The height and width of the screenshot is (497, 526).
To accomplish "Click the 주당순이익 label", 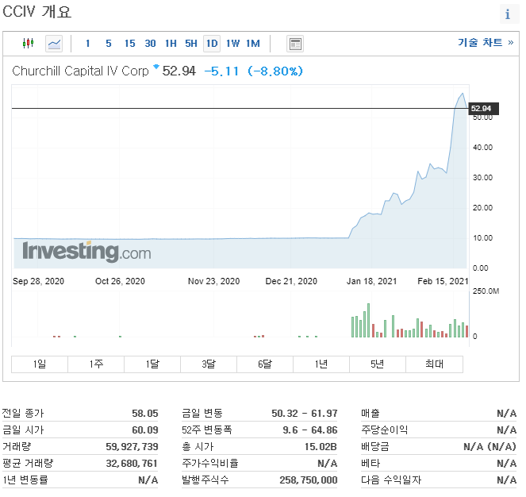I will [x=385, y=430].
